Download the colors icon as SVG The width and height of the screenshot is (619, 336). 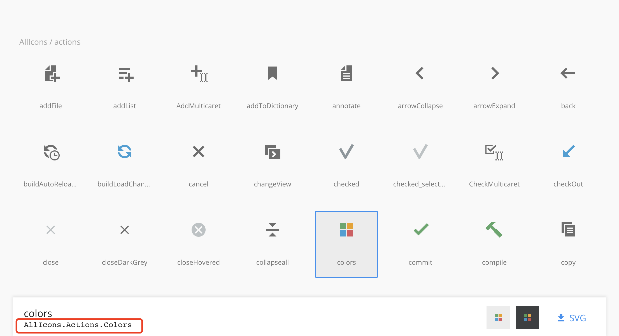tap(572, 318)
